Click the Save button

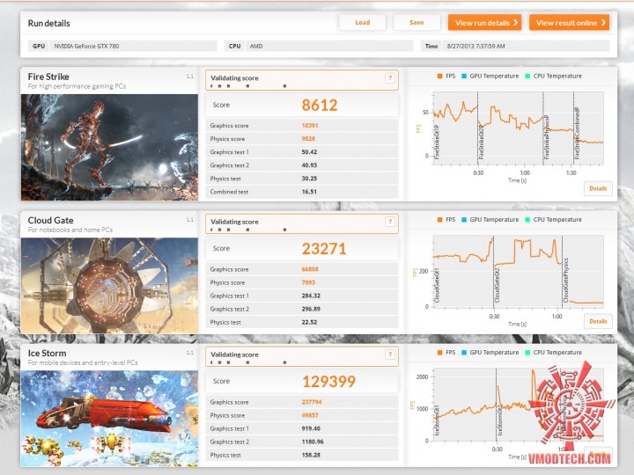tap(417, 23)
